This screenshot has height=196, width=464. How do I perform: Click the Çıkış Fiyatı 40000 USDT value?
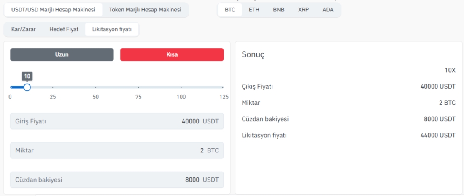click(x=438, y=87)
